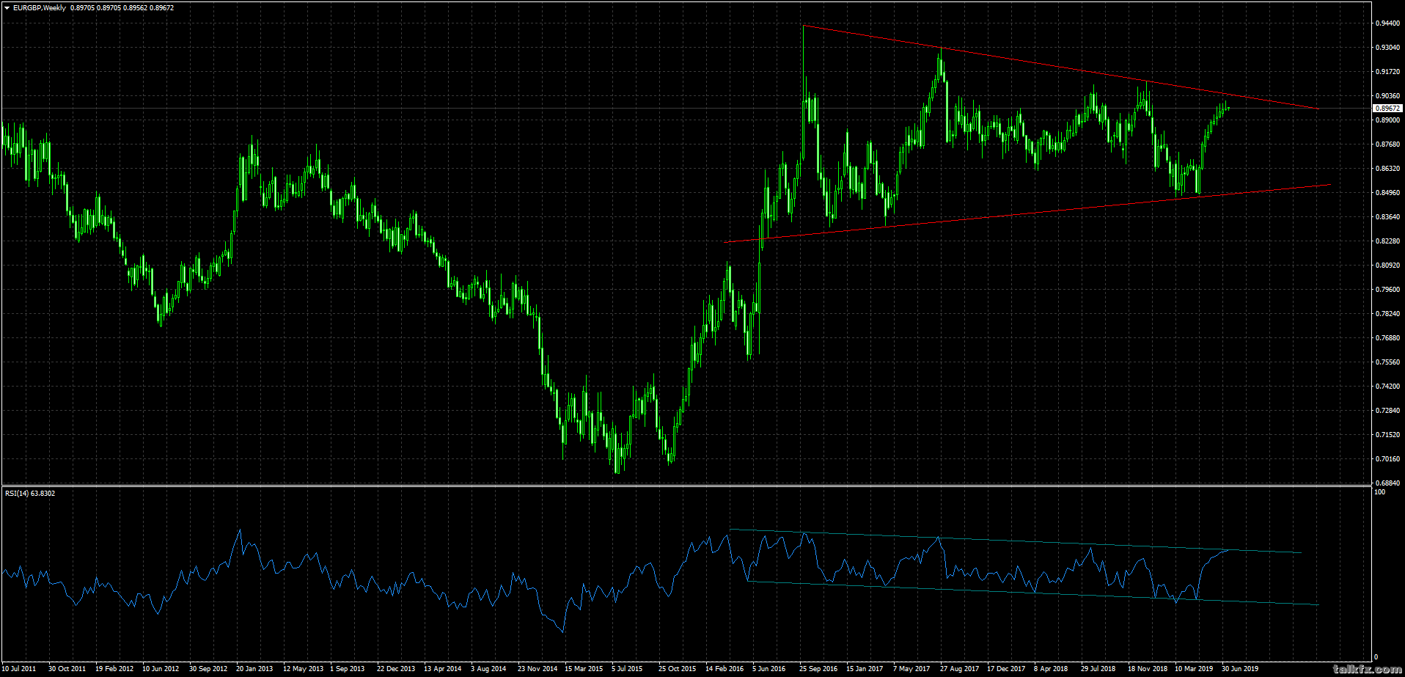Select the OHLC values 0.89705 0.89705 0.89562 0.89672

[122, 8]
